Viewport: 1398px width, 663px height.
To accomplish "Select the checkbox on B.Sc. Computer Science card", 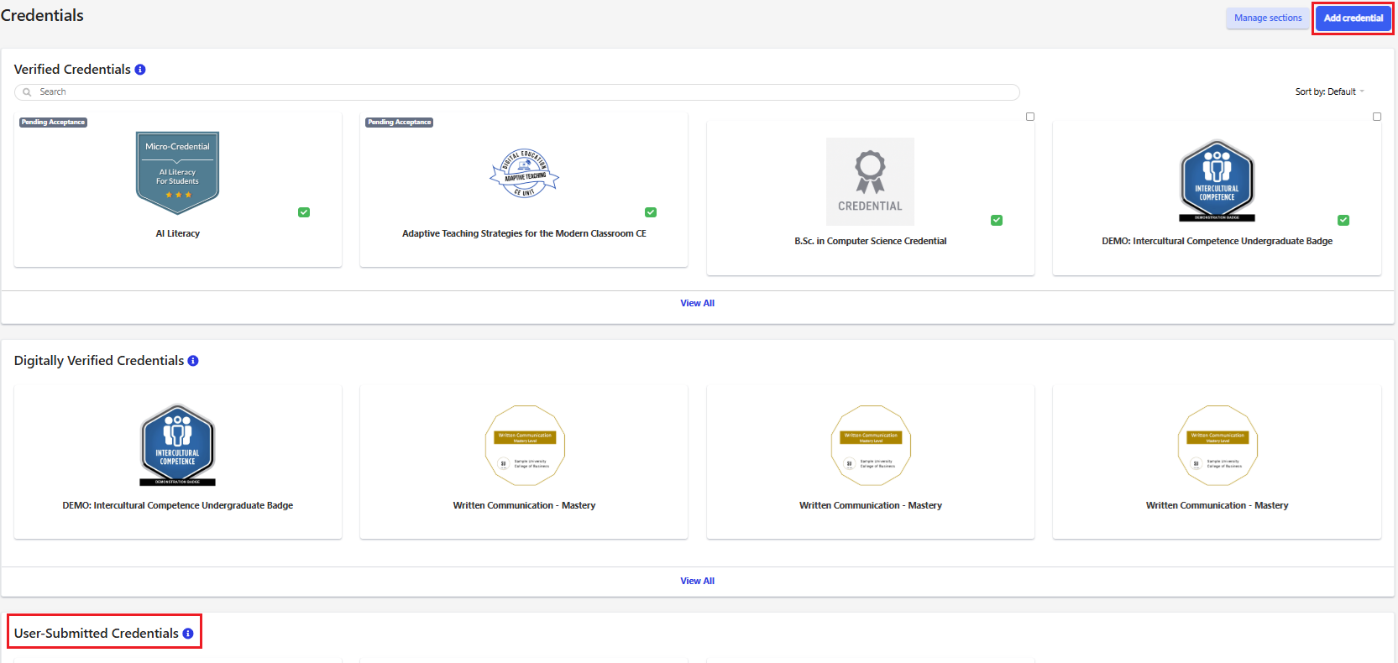I will (x=1030, y=117).
